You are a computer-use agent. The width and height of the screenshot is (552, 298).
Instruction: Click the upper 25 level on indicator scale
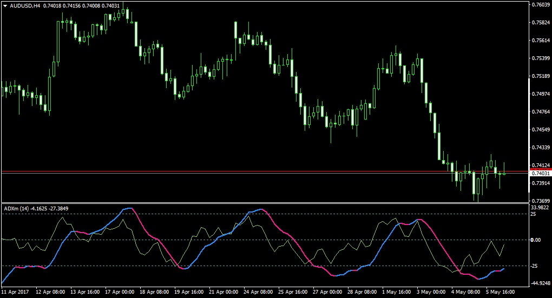(x=534, y=214)
